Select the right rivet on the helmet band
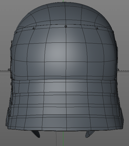Viewport: 129px width, 146px height. pyautogui.click(x=97, y=28)
